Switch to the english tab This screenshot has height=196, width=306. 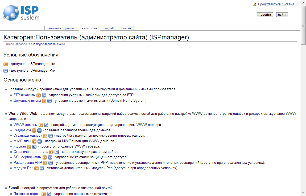pyautogui.click(x=109, y=28)
